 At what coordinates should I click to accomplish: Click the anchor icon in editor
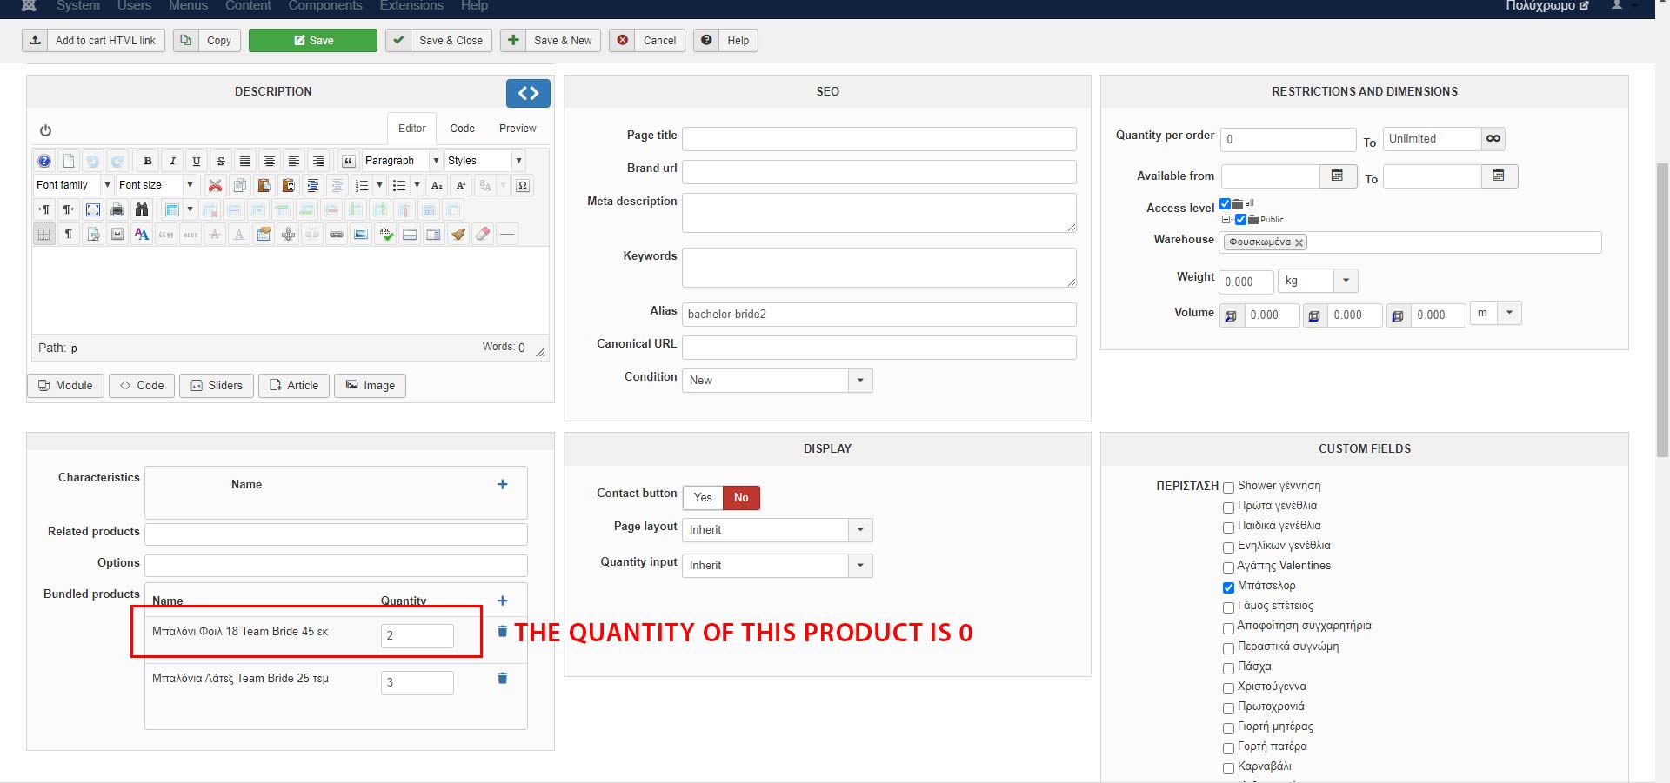click(288, 234)
